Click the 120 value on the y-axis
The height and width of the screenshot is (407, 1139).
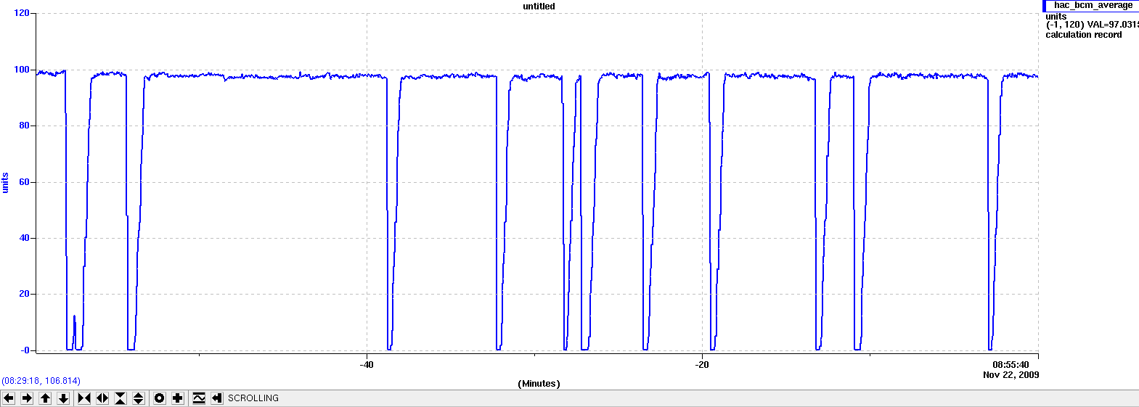click(x=22, y=13)
